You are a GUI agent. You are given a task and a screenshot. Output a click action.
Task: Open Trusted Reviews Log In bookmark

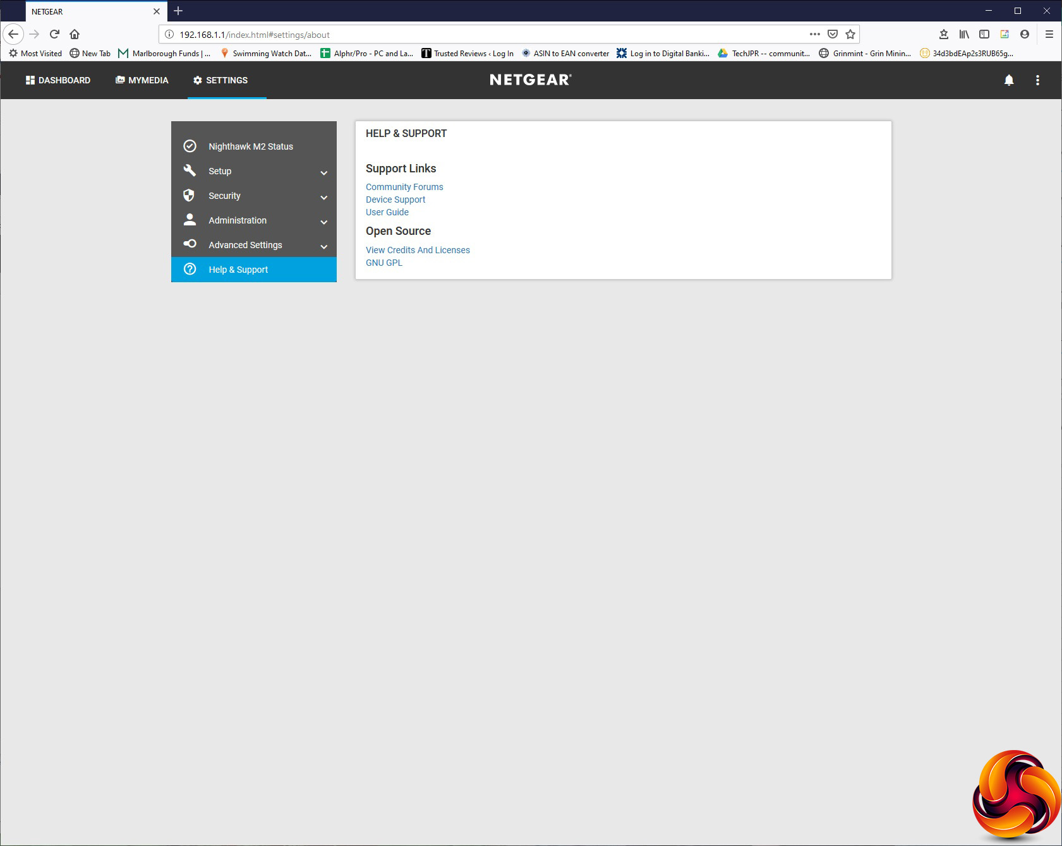(468, 53)
